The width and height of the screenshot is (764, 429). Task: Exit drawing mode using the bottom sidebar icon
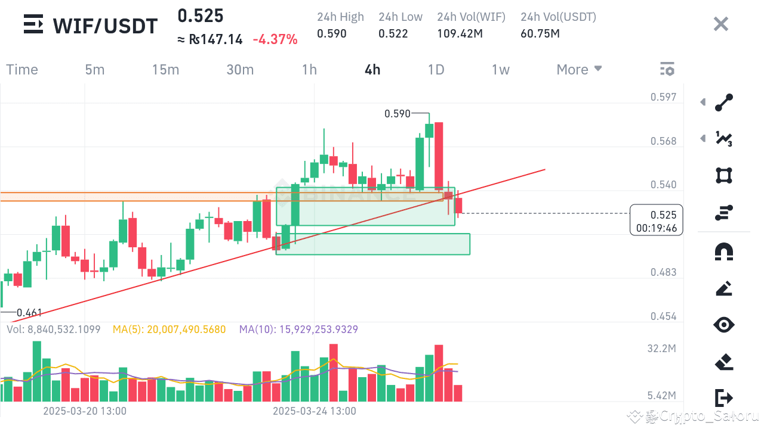pyautogui.click(x=723, y=398)
